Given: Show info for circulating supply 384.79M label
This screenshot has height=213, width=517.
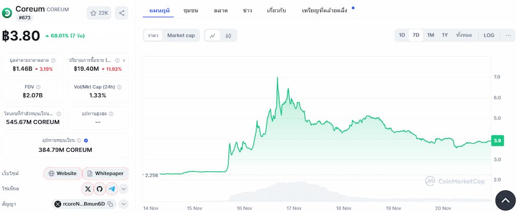Looking at the screenshot, I should pos(79,140).
